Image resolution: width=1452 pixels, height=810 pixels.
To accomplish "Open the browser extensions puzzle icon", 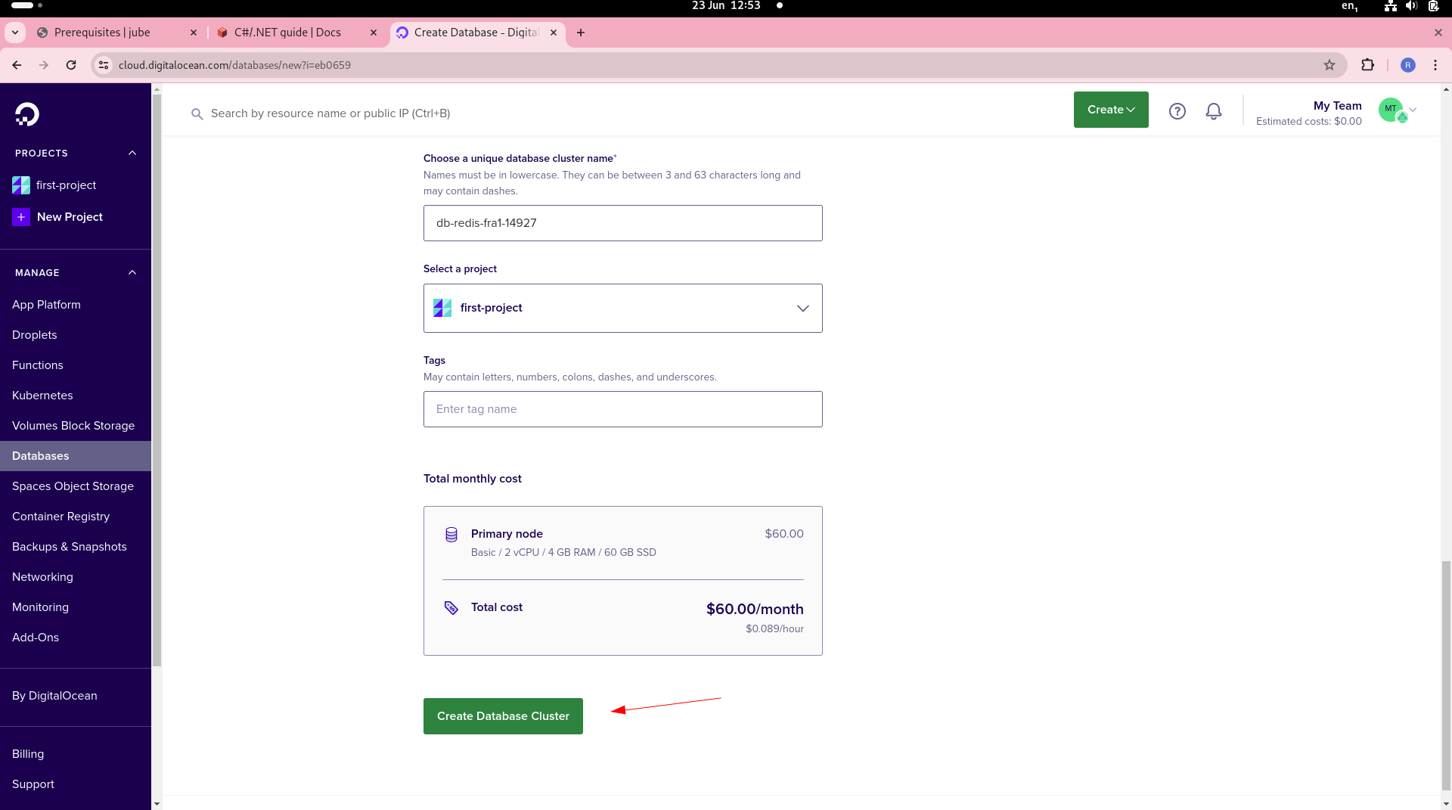I will click(1367, 65).
